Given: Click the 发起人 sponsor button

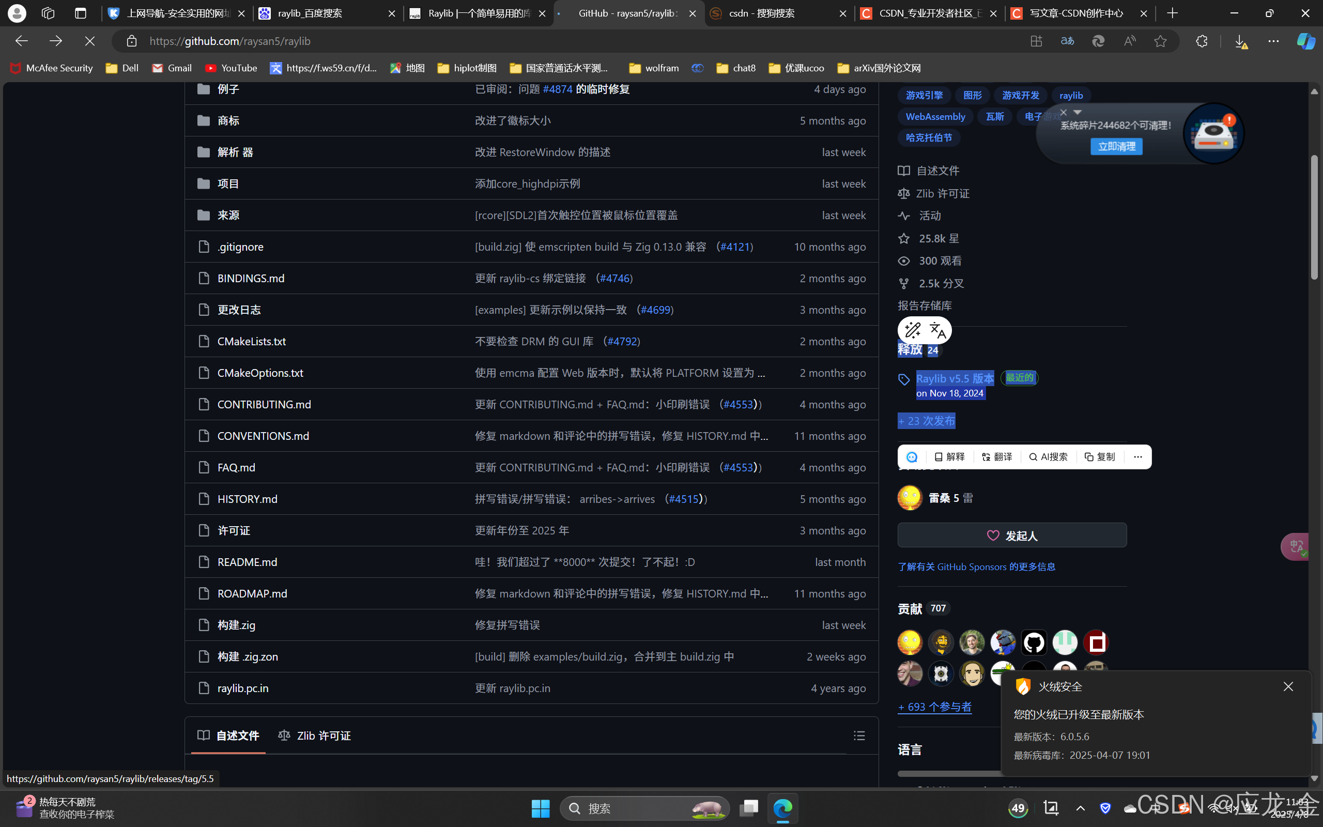Looking at the screenshot, I should [1010, 535].
